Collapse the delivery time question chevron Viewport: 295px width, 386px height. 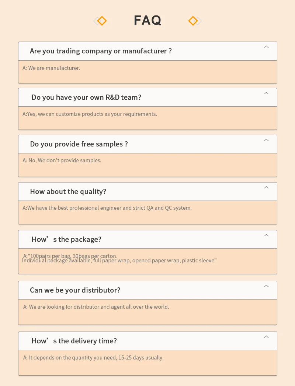point(266,337)
